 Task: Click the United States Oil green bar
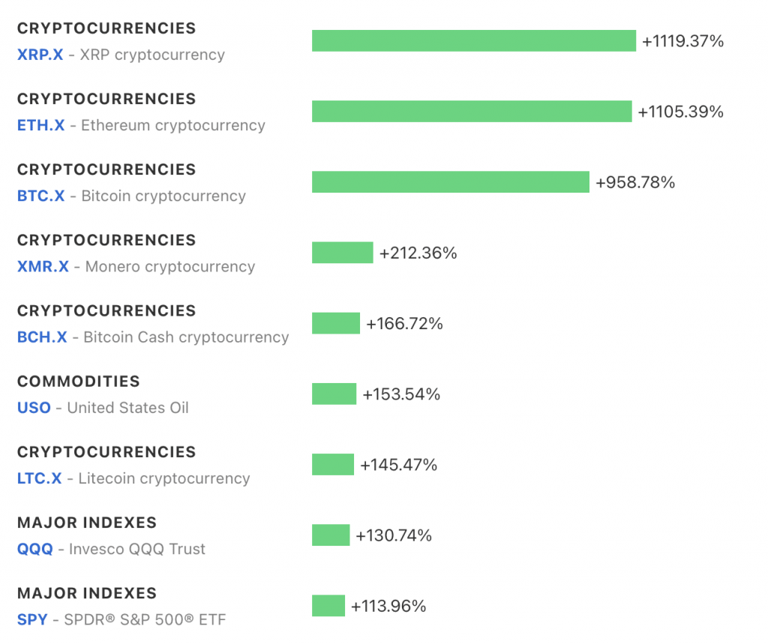tap(334, 394)
